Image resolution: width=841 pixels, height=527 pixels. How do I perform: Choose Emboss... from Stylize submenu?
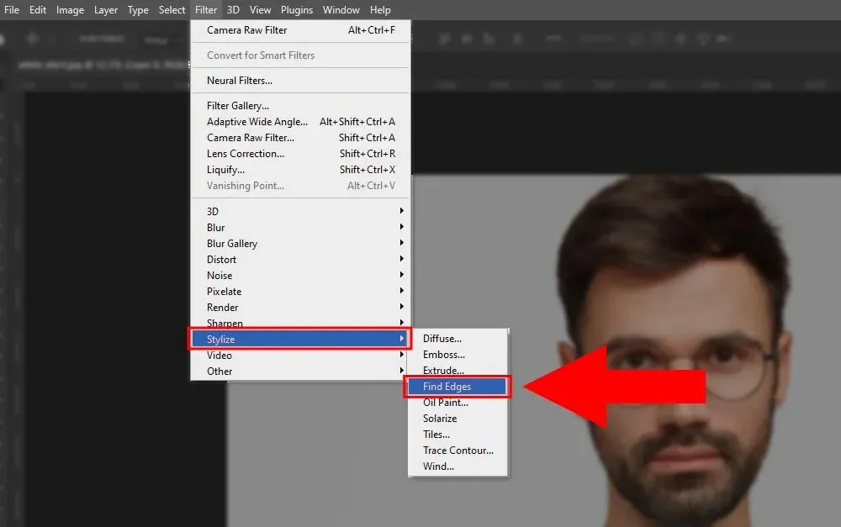458,355
